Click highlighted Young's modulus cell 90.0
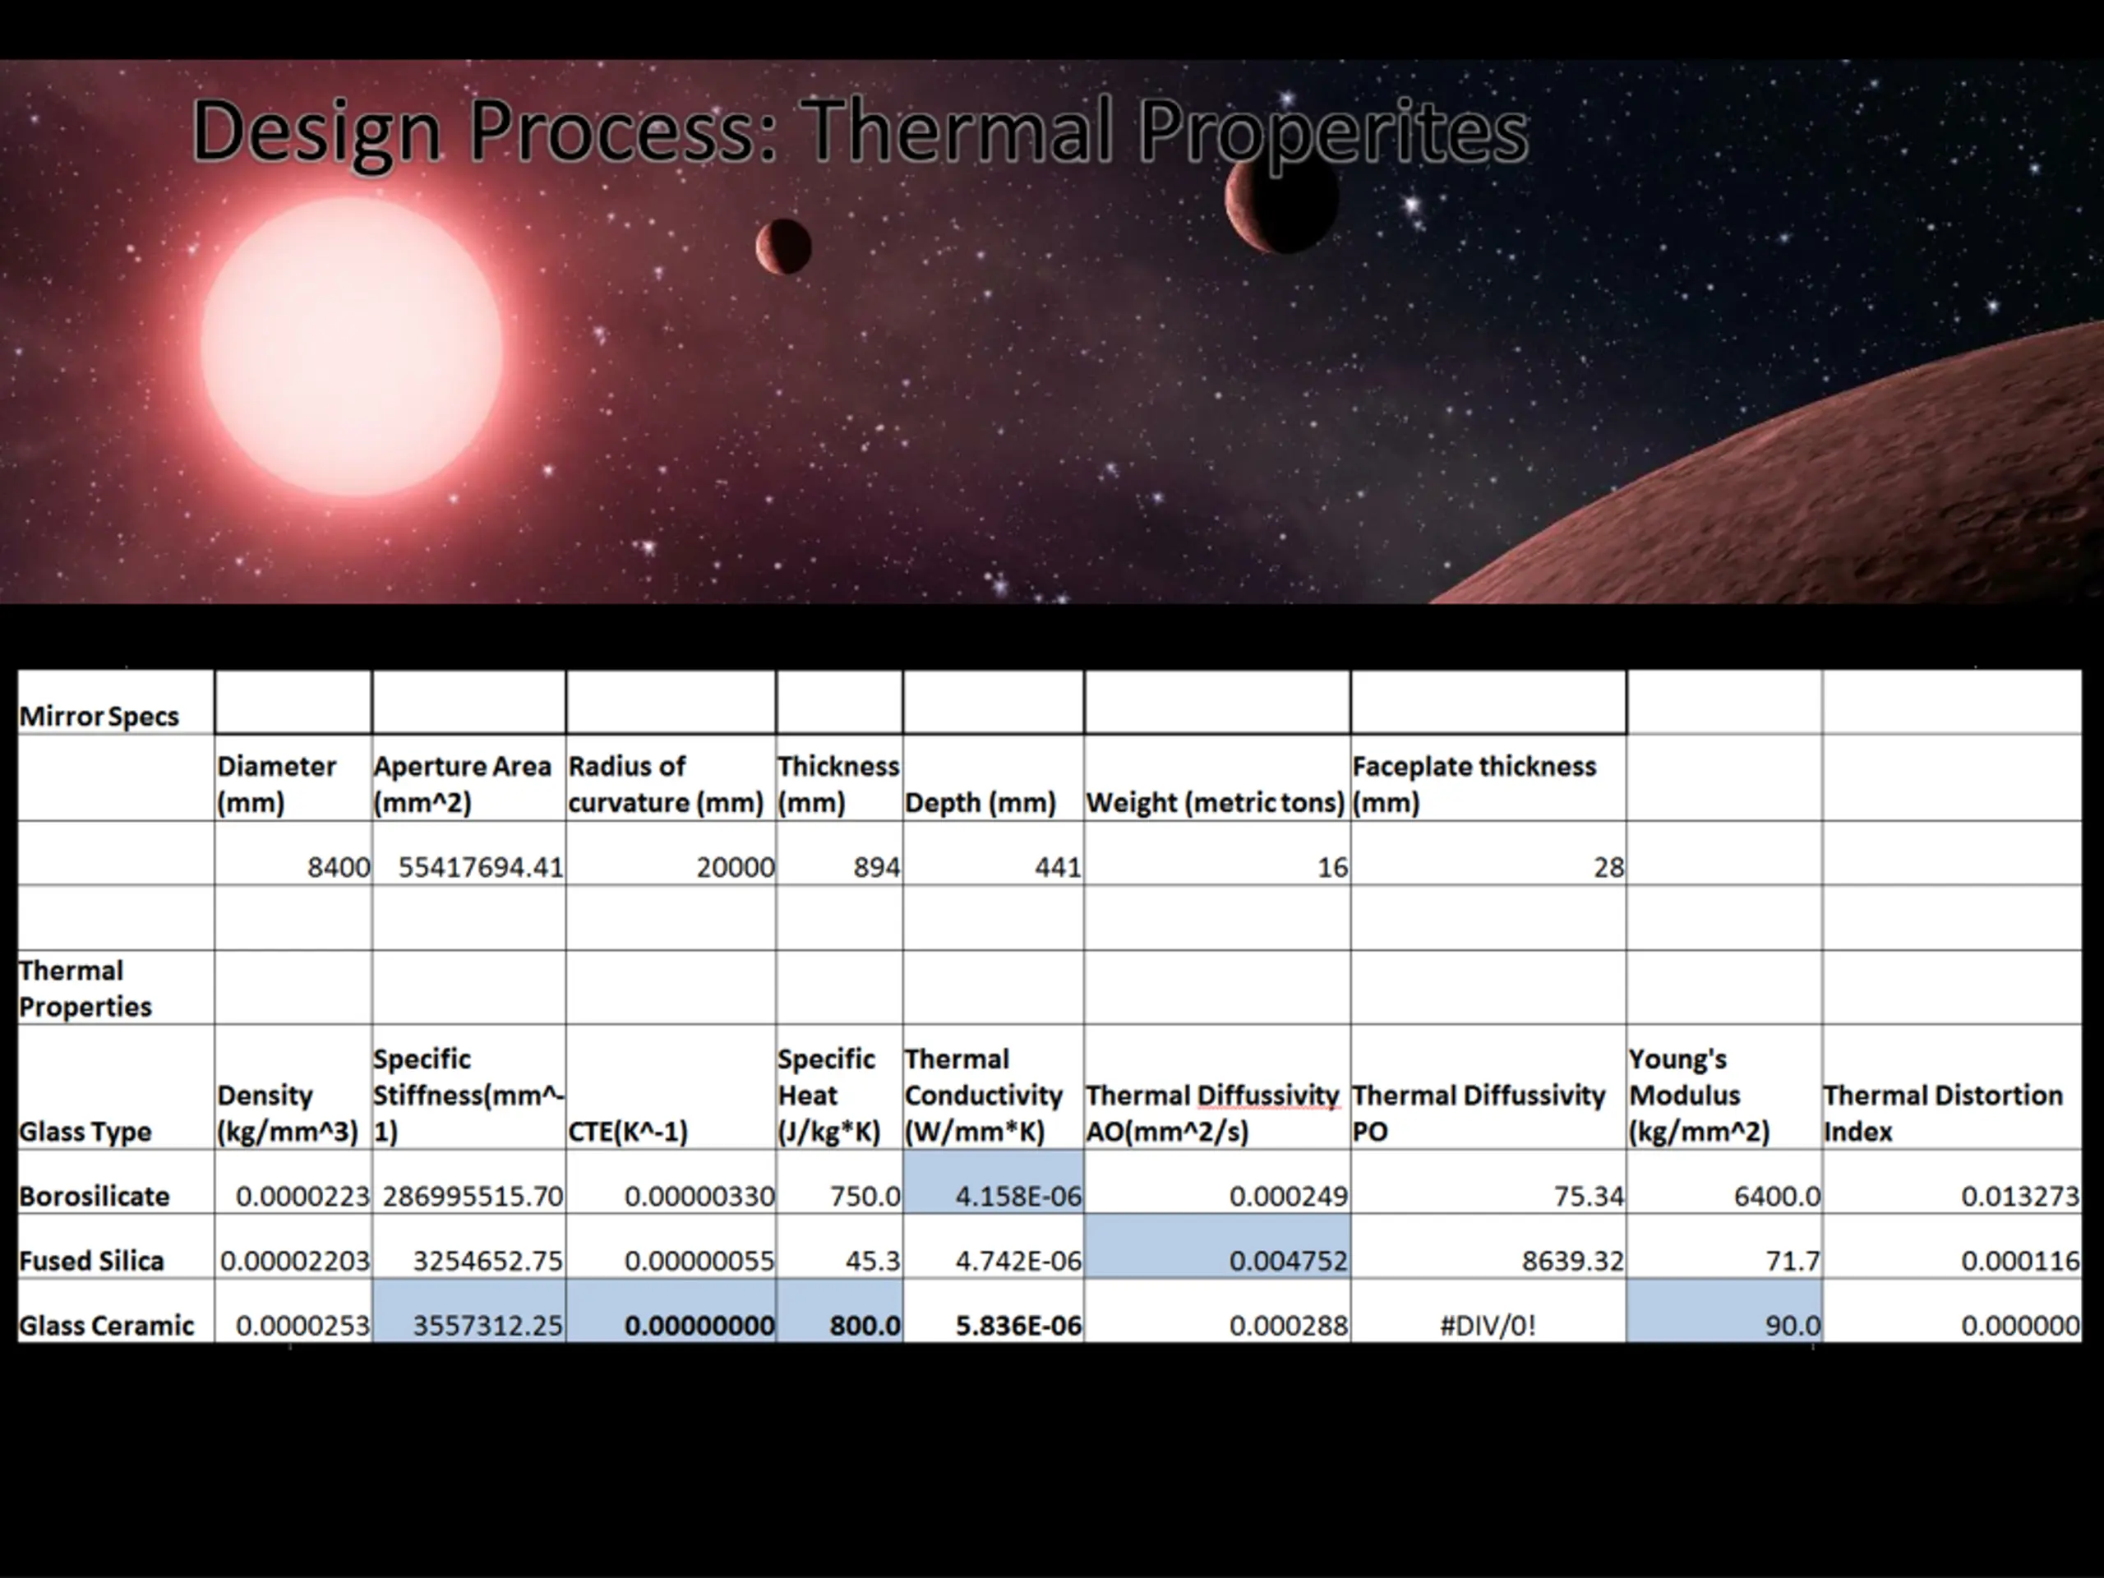The image size is (2104, 1578). tap(1724, 1311)
